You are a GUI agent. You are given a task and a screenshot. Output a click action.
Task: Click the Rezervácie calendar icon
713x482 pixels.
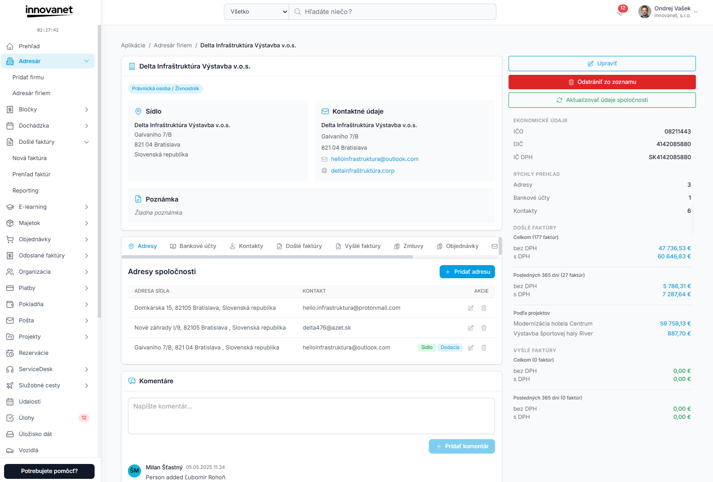10,353
